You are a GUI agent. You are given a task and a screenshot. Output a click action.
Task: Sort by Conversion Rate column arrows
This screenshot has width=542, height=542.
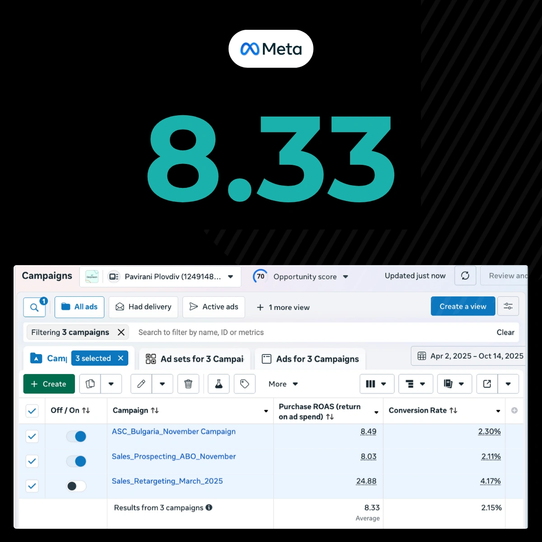coord(453,411)
